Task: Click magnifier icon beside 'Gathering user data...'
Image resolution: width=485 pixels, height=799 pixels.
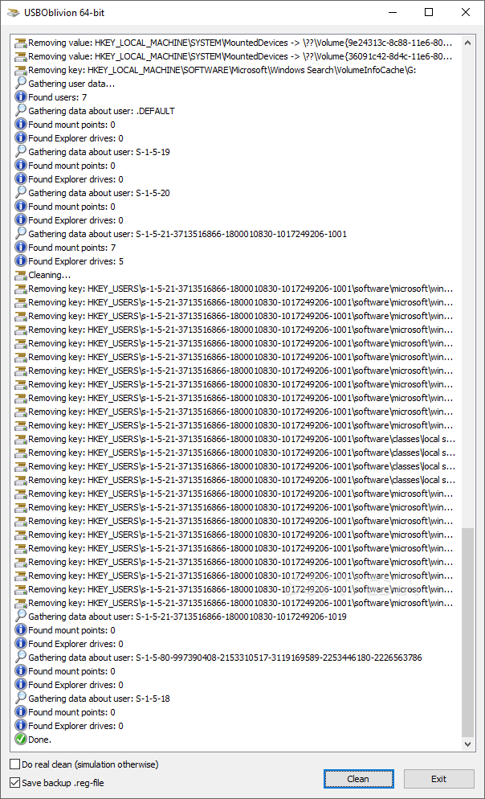Action: 21,83
